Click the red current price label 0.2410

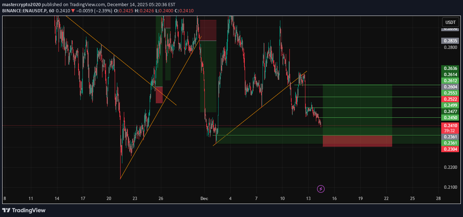(x=450, y=125)
